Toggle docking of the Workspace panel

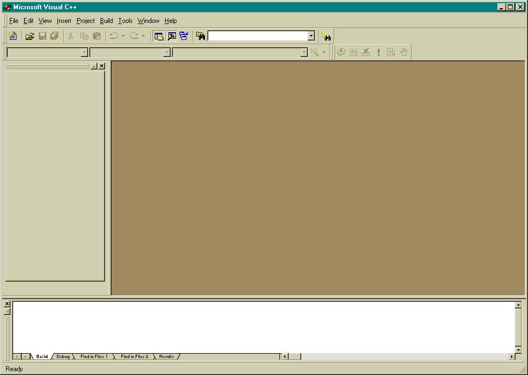click(94, 66)
